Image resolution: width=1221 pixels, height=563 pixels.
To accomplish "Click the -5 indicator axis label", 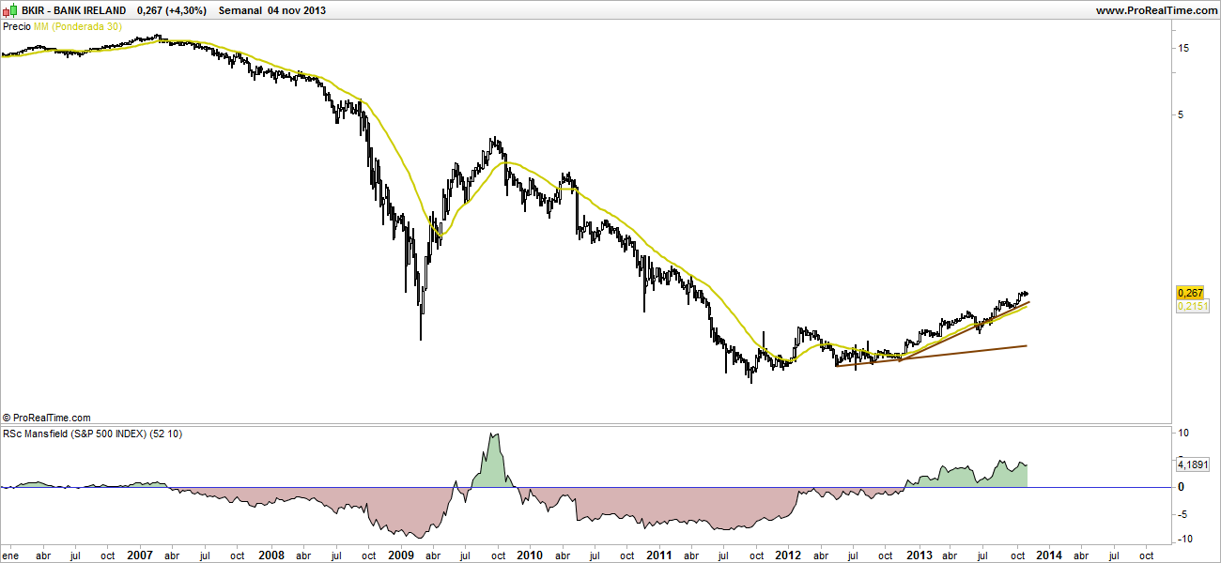I will click(x=1182, y=513).
